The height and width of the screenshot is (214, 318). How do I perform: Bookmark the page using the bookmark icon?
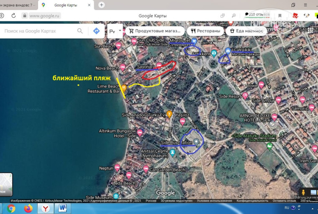pos(280,16)
